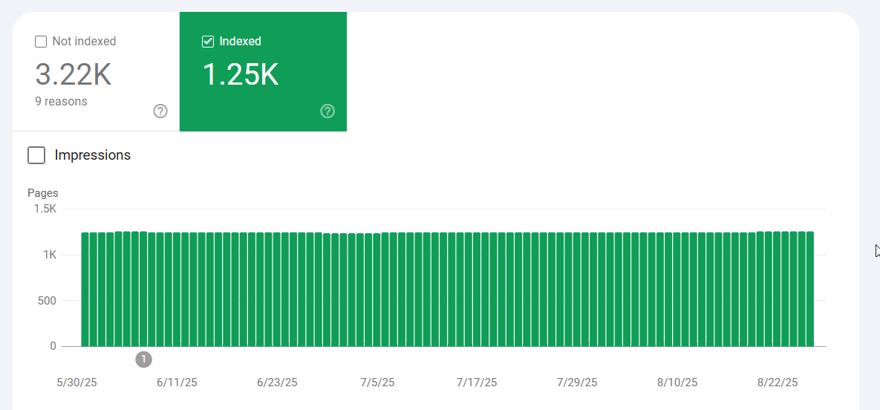Viewport: 880px width, 410px height.
Task: Click the gray annotation marker numbered 1
Action: point(143,359)
